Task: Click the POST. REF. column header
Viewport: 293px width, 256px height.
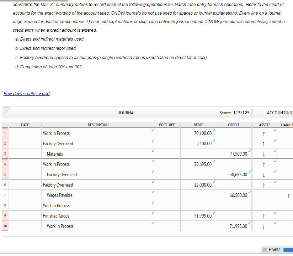Action: [167, 125]
